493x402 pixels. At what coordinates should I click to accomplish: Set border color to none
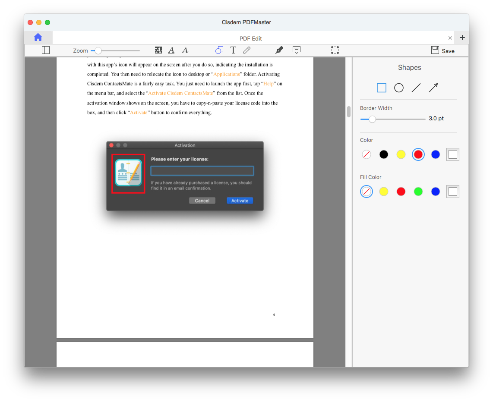(366, 154)
